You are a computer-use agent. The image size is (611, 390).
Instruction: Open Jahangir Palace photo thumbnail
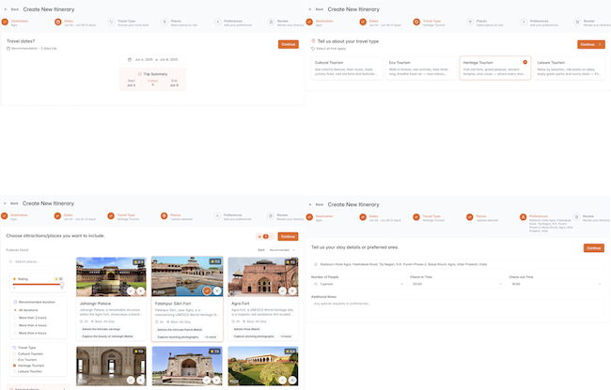click(x=112, y=276)
